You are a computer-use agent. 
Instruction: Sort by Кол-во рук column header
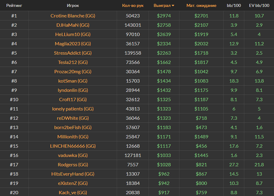[133, 5]
